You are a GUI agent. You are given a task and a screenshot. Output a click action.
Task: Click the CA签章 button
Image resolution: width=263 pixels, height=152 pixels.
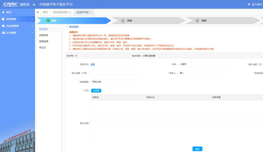(96, 90)
